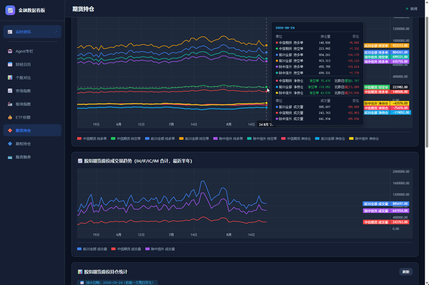Viewport: 429px width, 285px height.
Task: Click the page vertical scrollbar
Action: point(427,82)
